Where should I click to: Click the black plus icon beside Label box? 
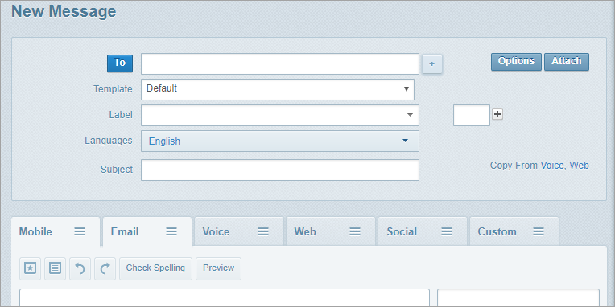click(497, 114)
